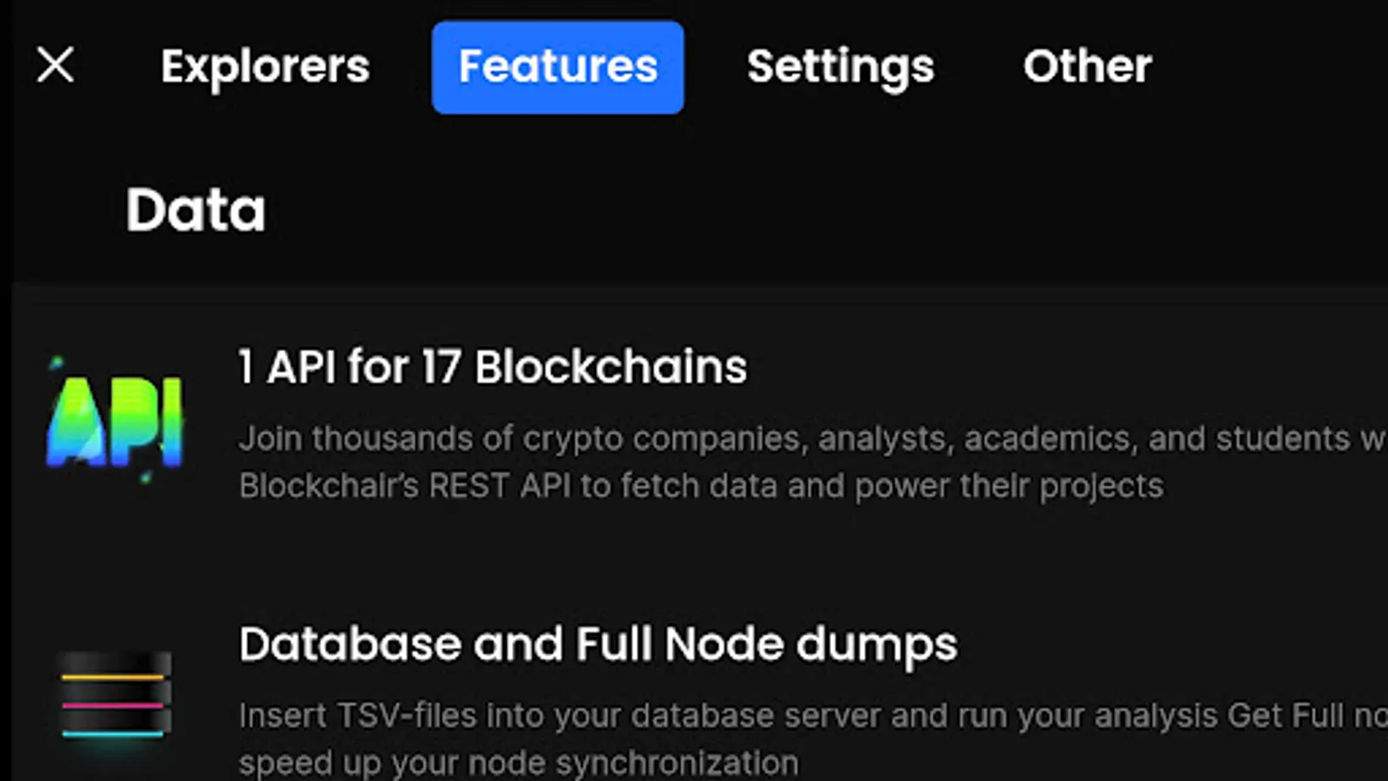Click the "Blockchair's REST API" description line

701,486
